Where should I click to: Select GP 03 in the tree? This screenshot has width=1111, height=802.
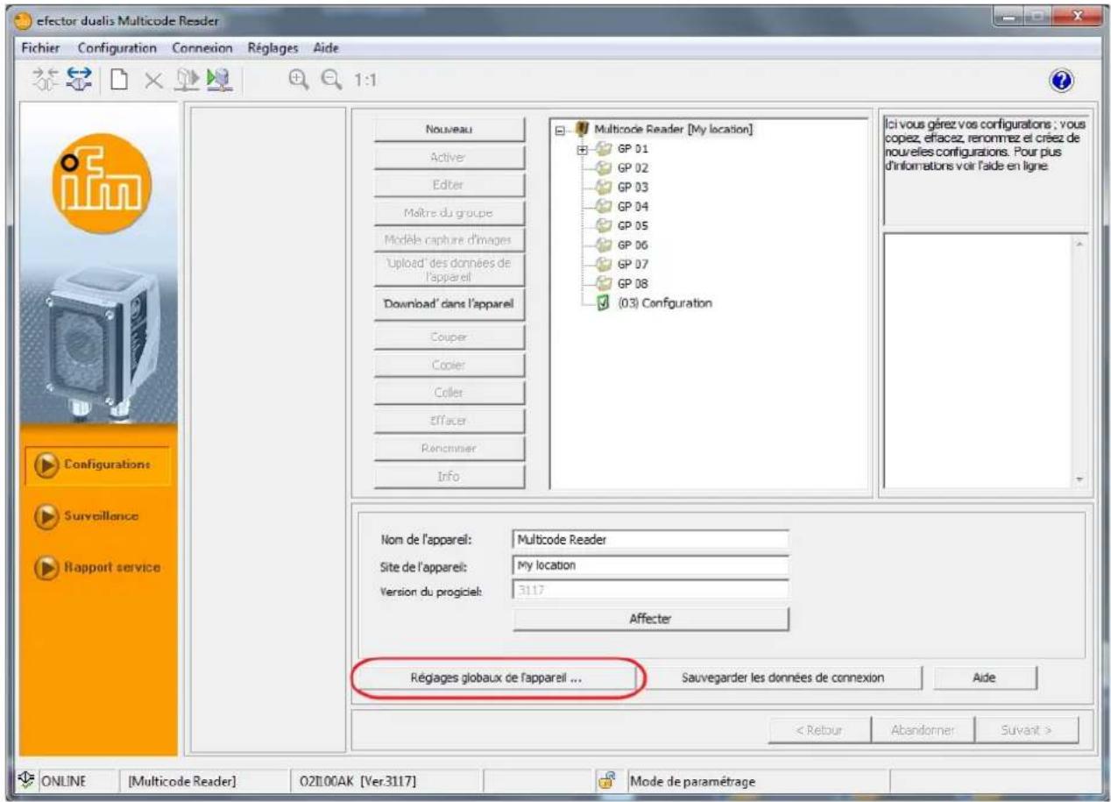[x=633, y=187]
